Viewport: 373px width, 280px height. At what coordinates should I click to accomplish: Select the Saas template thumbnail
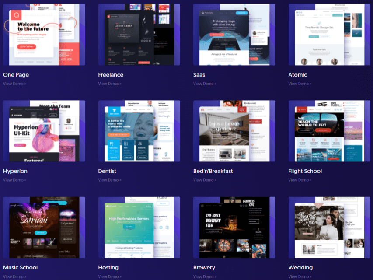(234, 35)
